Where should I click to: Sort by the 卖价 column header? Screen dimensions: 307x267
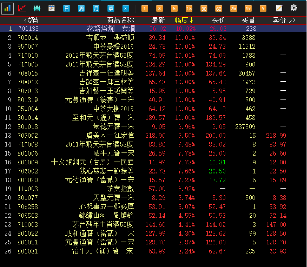tap(279, 20)
